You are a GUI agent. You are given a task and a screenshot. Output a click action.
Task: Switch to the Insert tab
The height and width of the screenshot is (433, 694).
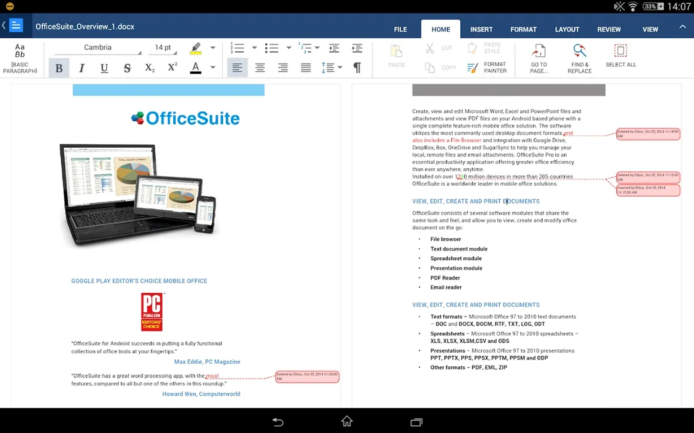[x=481, y=29]
